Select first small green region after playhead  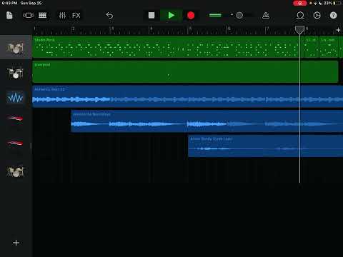click(x=312, y=47)
